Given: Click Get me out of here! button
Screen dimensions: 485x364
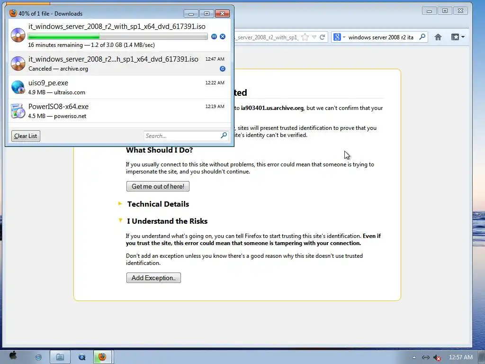Looking at the screenshot, I should (158, 186).
